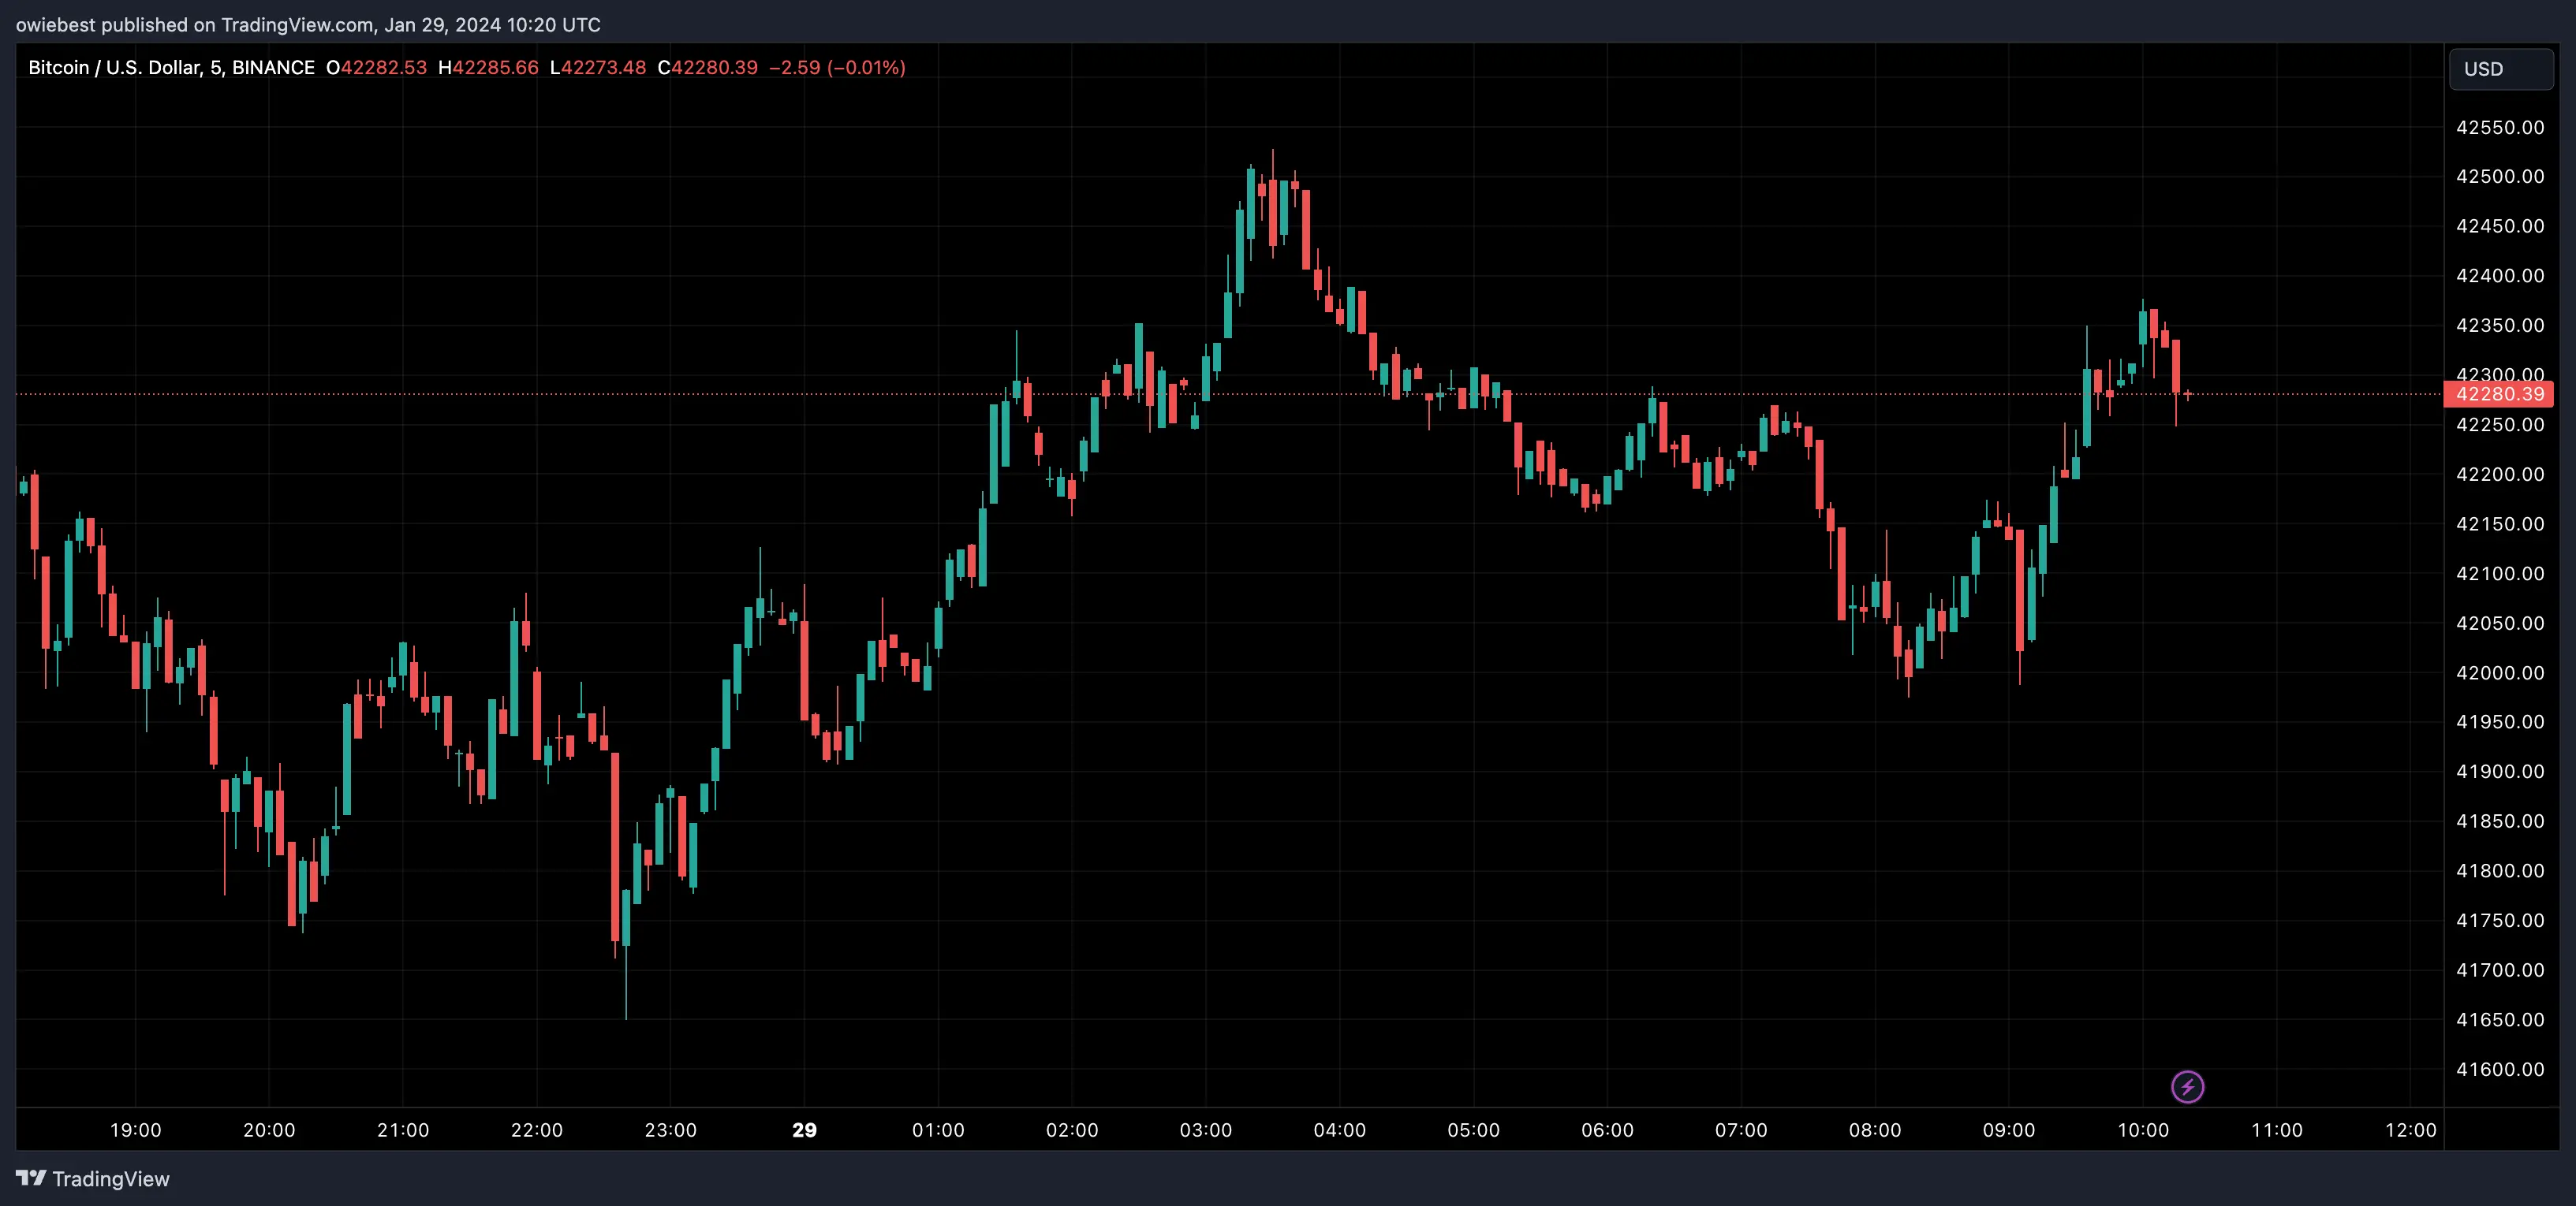This screenshot has height=1206, width=2576.
Task: Click the purple lightning bolt quick-trade icon
Action: tap(2186, 1087)
